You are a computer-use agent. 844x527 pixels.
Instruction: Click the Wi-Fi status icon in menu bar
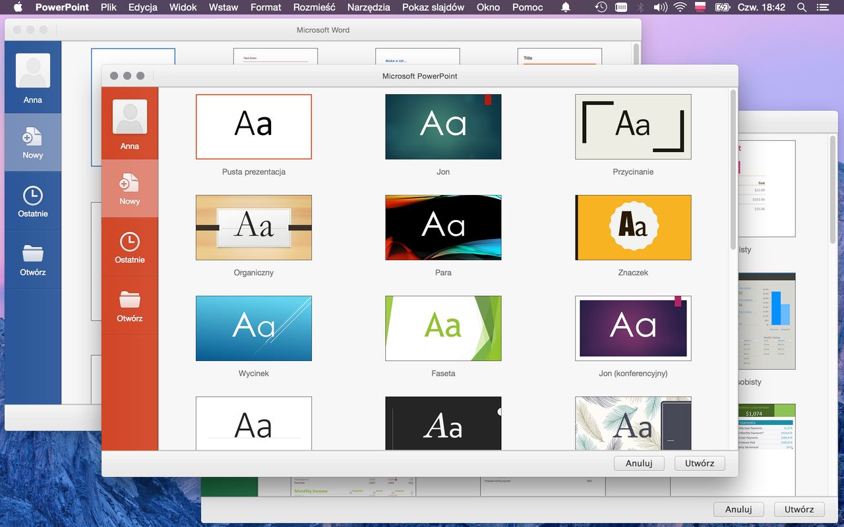click(680, 7)
